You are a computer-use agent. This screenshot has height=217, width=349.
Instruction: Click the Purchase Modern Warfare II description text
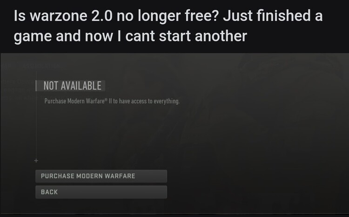point(112,101)
